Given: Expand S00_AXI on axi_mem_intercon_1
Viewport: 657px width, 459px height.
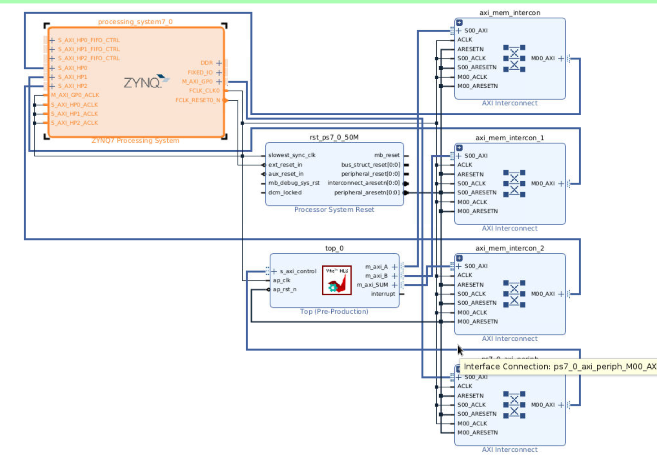Looking at the screenshot, I should point(459,156).
